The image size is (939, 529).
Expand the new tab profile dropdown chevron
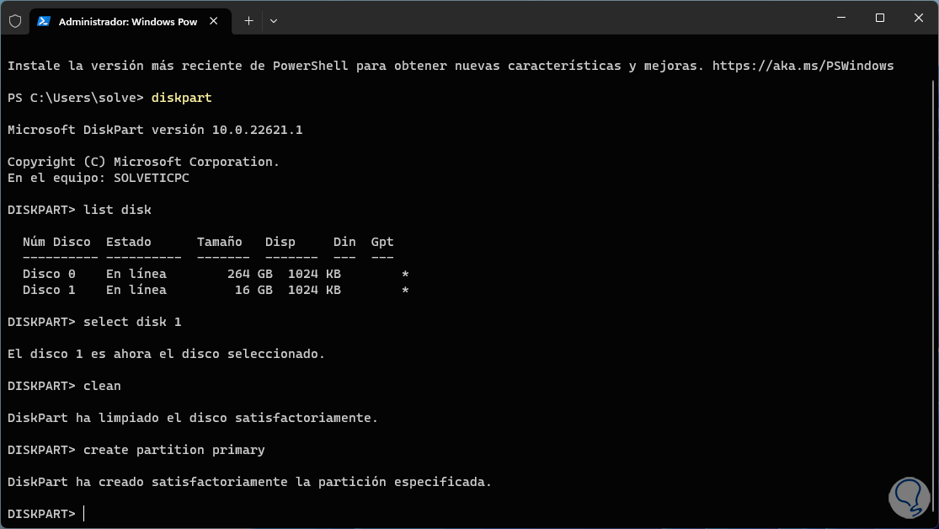274,21
